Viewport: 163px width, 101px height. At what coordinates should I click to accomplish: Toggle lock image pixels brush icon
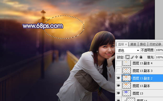click(132, 57)
